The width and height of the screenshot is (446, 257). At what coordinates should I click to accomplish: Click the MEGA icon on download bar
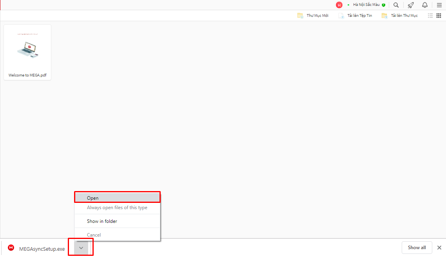tap(11, 248)
